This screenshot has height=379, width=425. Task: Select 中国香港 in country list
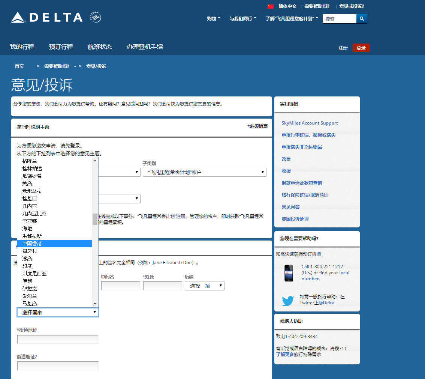click(54, 244)
